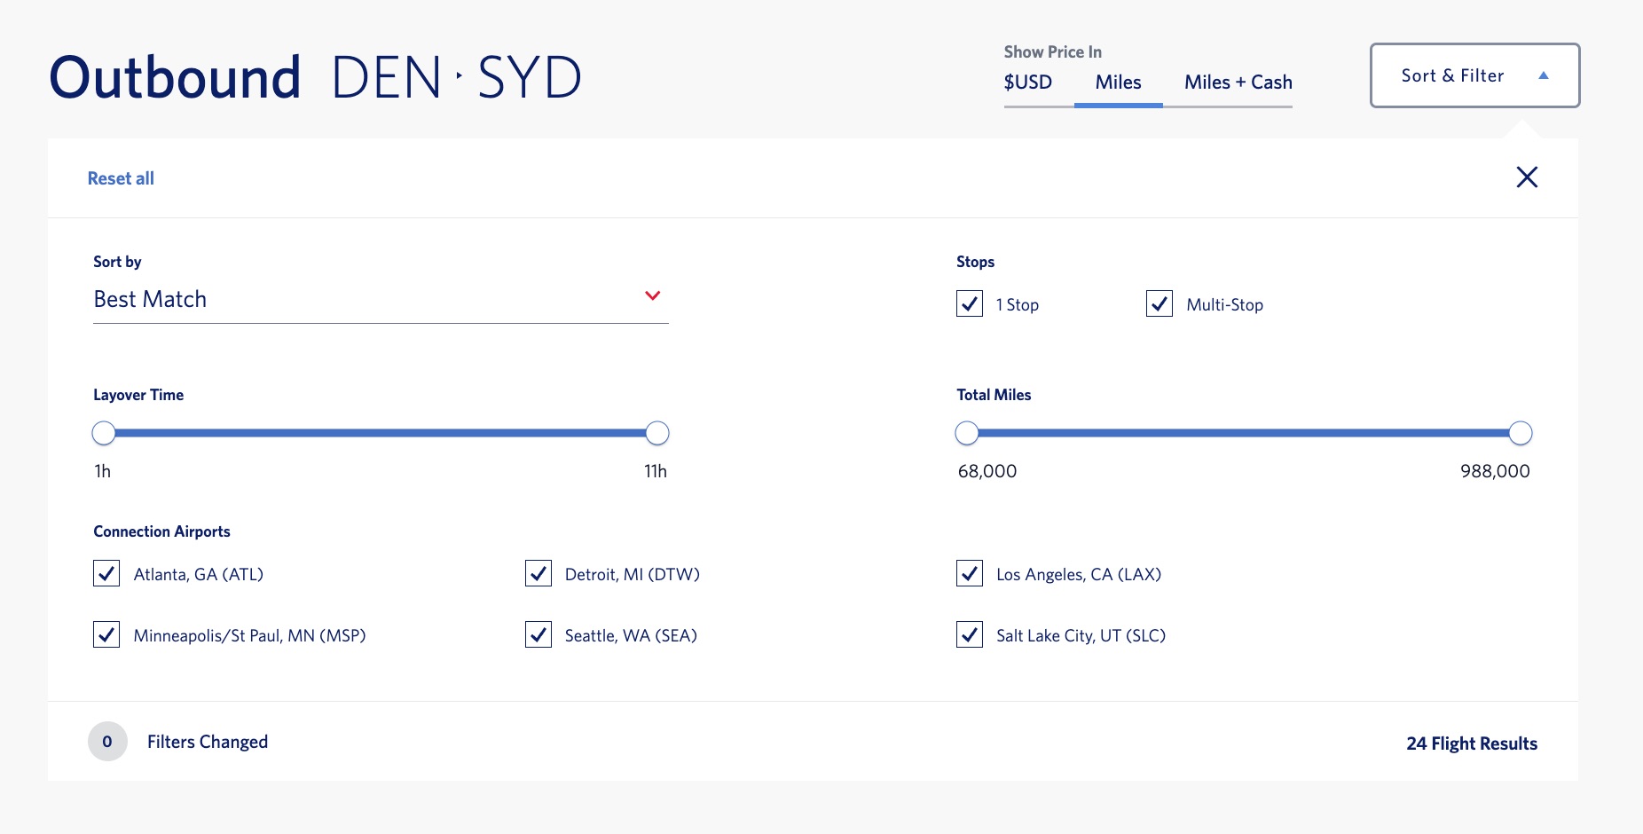Click the Filters Changed counter badge

coord(107,742)
